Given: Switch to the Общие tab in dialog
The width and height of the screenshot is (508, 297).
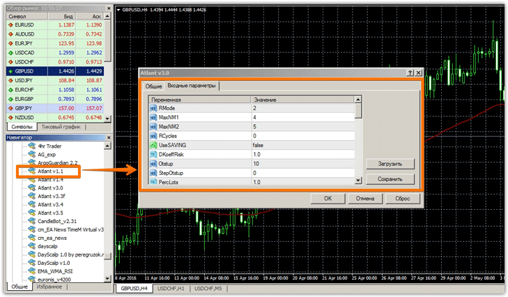Looking at the screenshot, I should [x=153, y=86].
